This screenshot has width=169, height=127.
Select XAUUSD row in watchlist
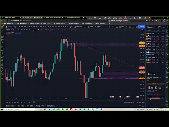tap(155, 34)
